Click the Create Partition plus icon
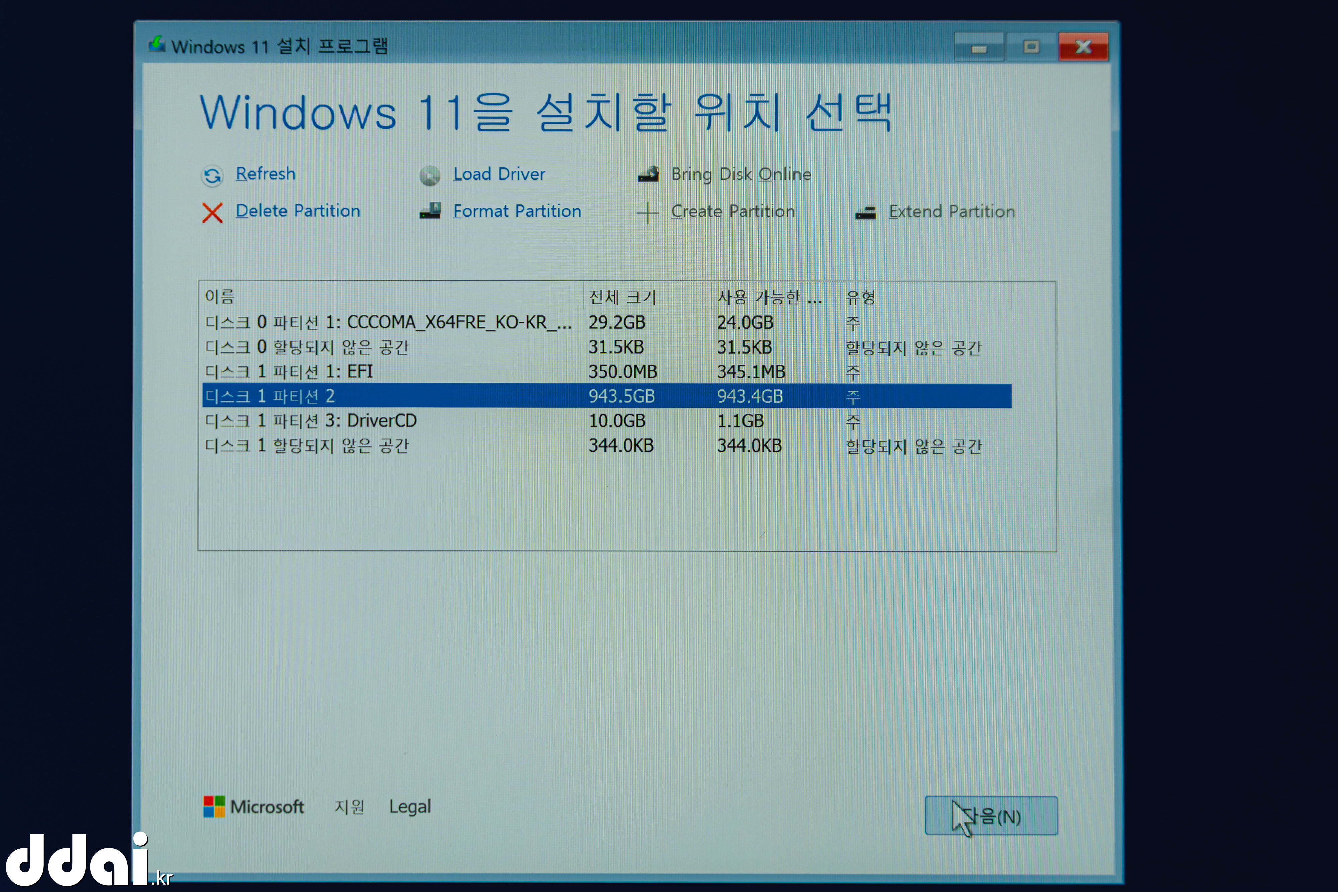 click(x=647, y=213)
